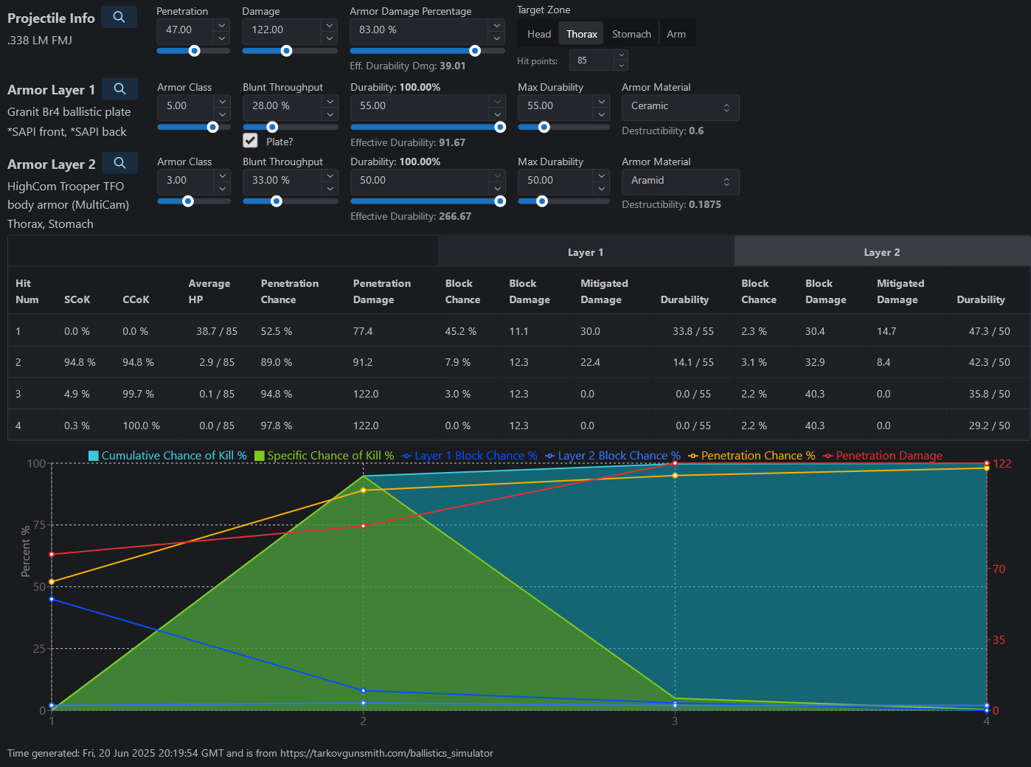Screen dimensions: 1031x767
Task: Click the 45.2 % block chance cell
Action: (461, 331)
